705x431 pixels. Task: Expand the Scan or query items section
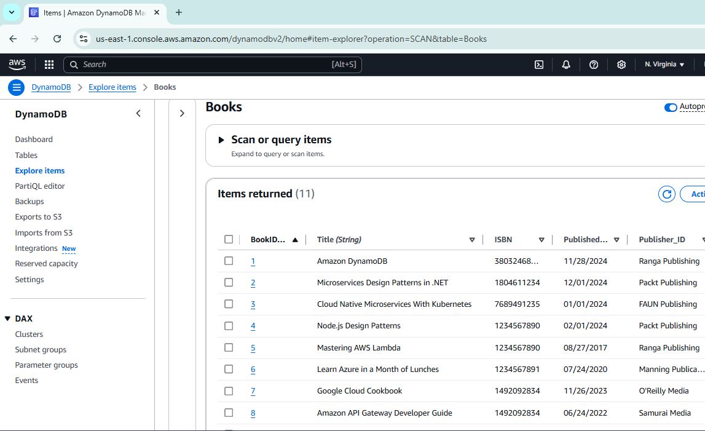pos(221,140)
